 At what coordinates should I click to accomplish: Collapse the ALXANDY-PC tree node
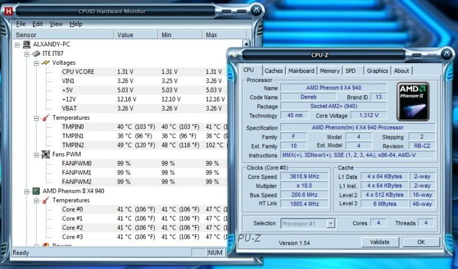pyautogui.click(x=17, y=45)
